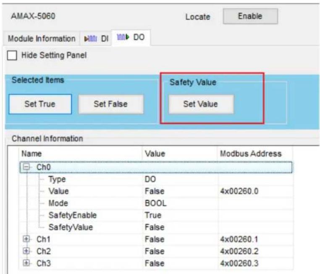This screenshot has height=274, width=320.
Task: Select the DO tab
Action: click(131, 37)
